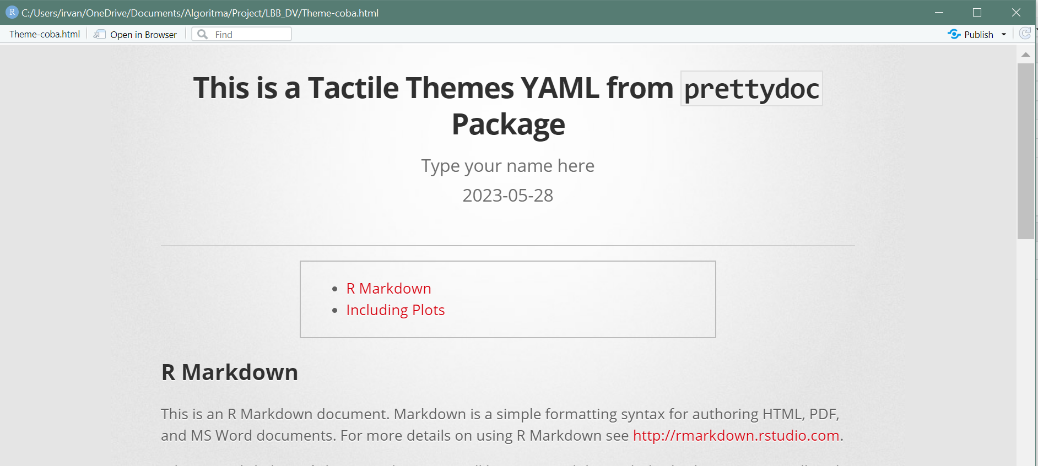Expand the Publish dropdown arrow

click(1004, 34)
